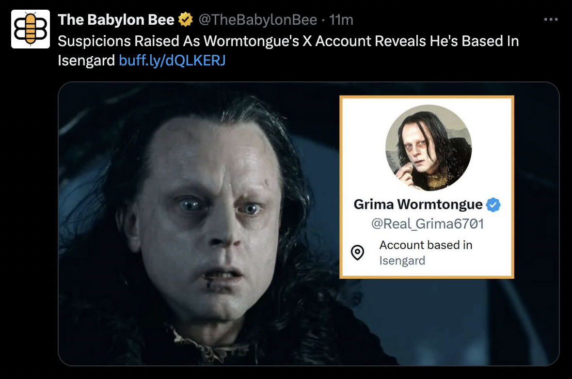The width and height of the screenshot is (572, 379).
Task: Click the gray Isengard location text in card
Action: click(402, 260)
